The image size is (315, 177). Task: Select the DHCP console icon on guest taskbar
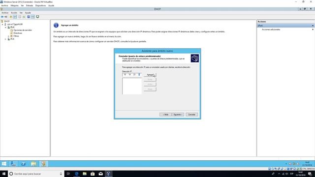click(x=44, y=164)
